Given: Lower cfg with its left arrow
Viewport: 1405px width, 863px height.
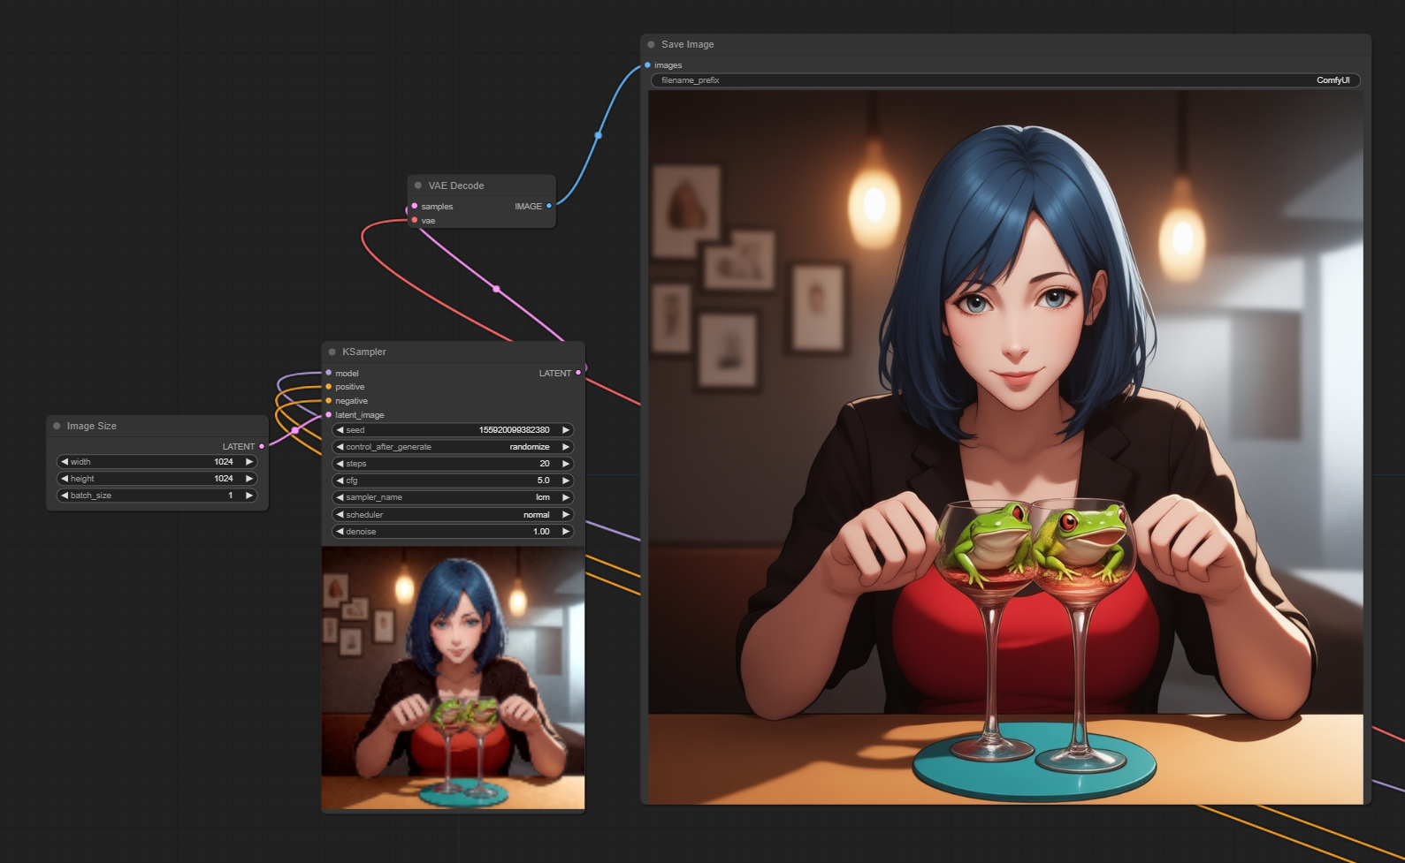Looking at the screenshot, I should coord(340,481).
